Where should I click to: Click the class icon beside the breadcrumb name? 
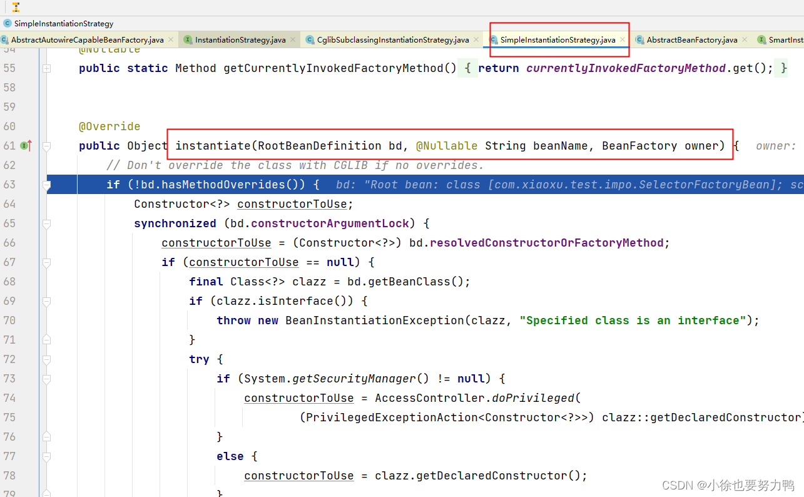point(7,24)
